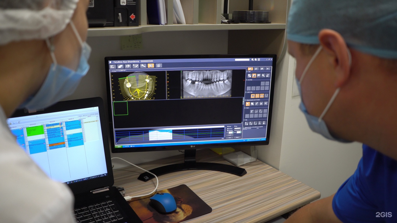Click the Reset button below histogram controls
Viewport: 397px width, 223px height.
tap(237, 137)
